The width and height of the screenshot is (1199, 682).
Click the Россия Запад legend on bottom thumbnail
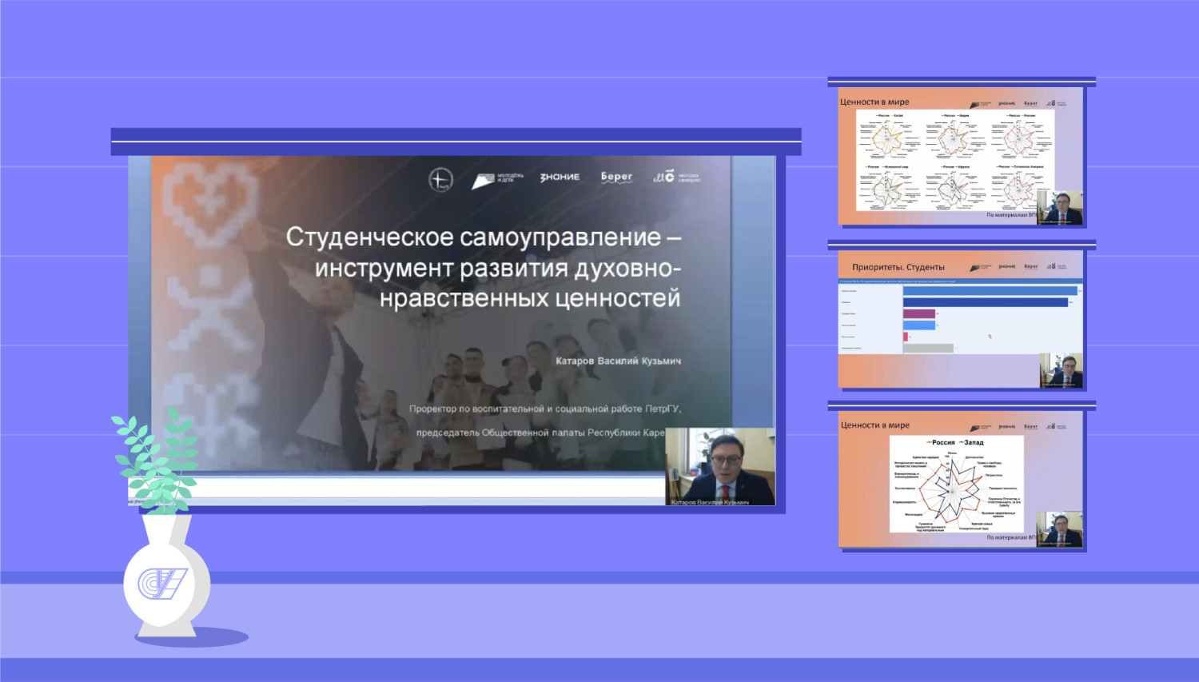pos(956,442)
